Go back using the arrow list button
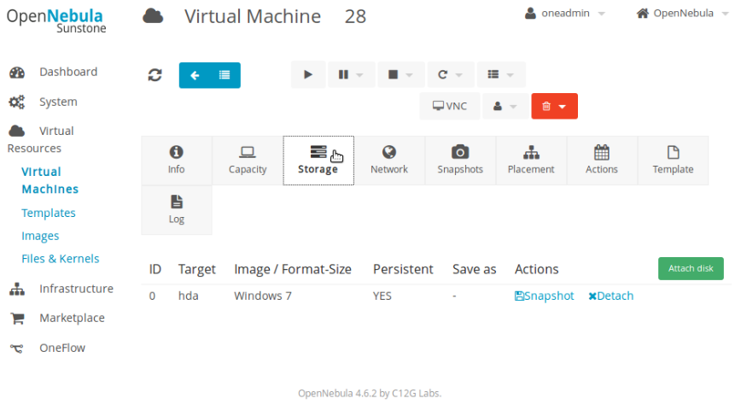Screen dimensions: 741x416 (209, 75)
